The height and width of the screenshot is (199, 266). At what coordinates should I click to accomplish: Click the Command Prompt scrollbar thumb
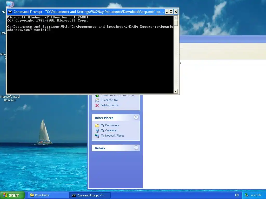click(x=176, y=23)
